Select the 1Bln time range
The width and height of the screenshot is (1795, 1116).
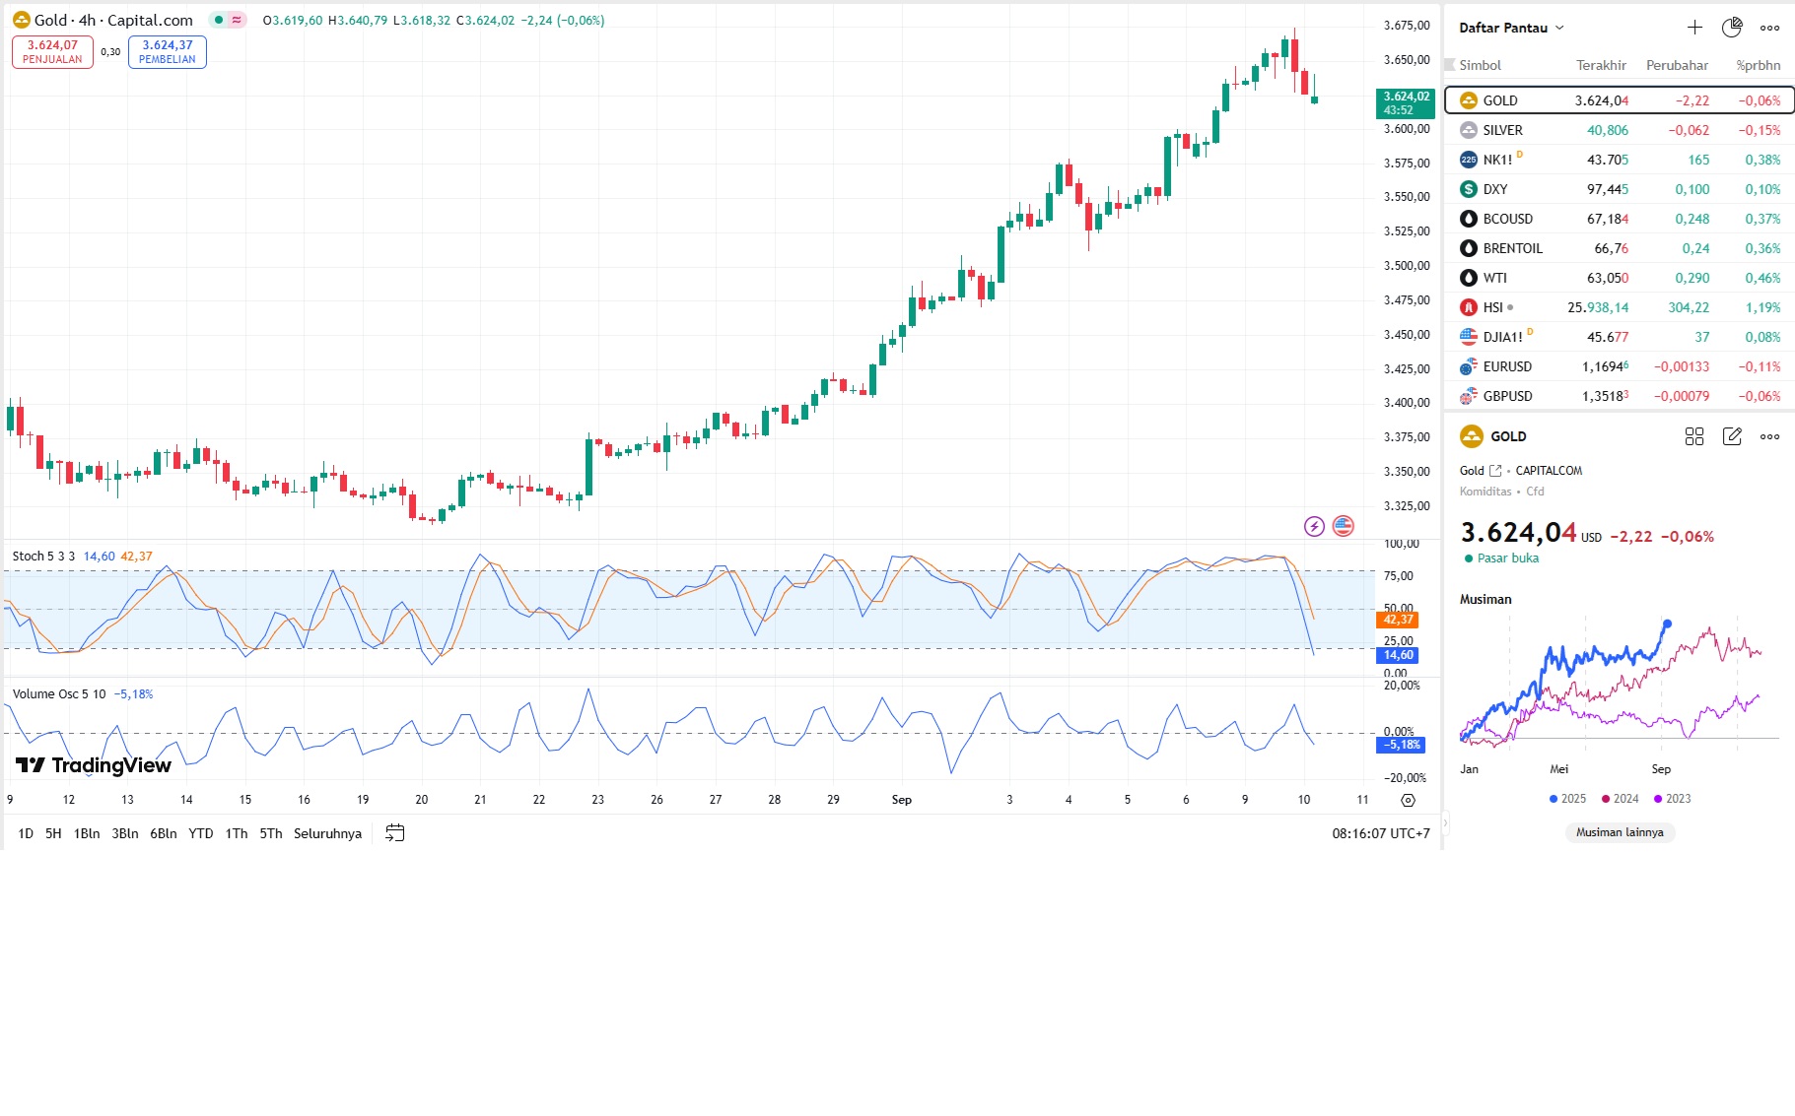pyautogui.click(x=87, y=833)
